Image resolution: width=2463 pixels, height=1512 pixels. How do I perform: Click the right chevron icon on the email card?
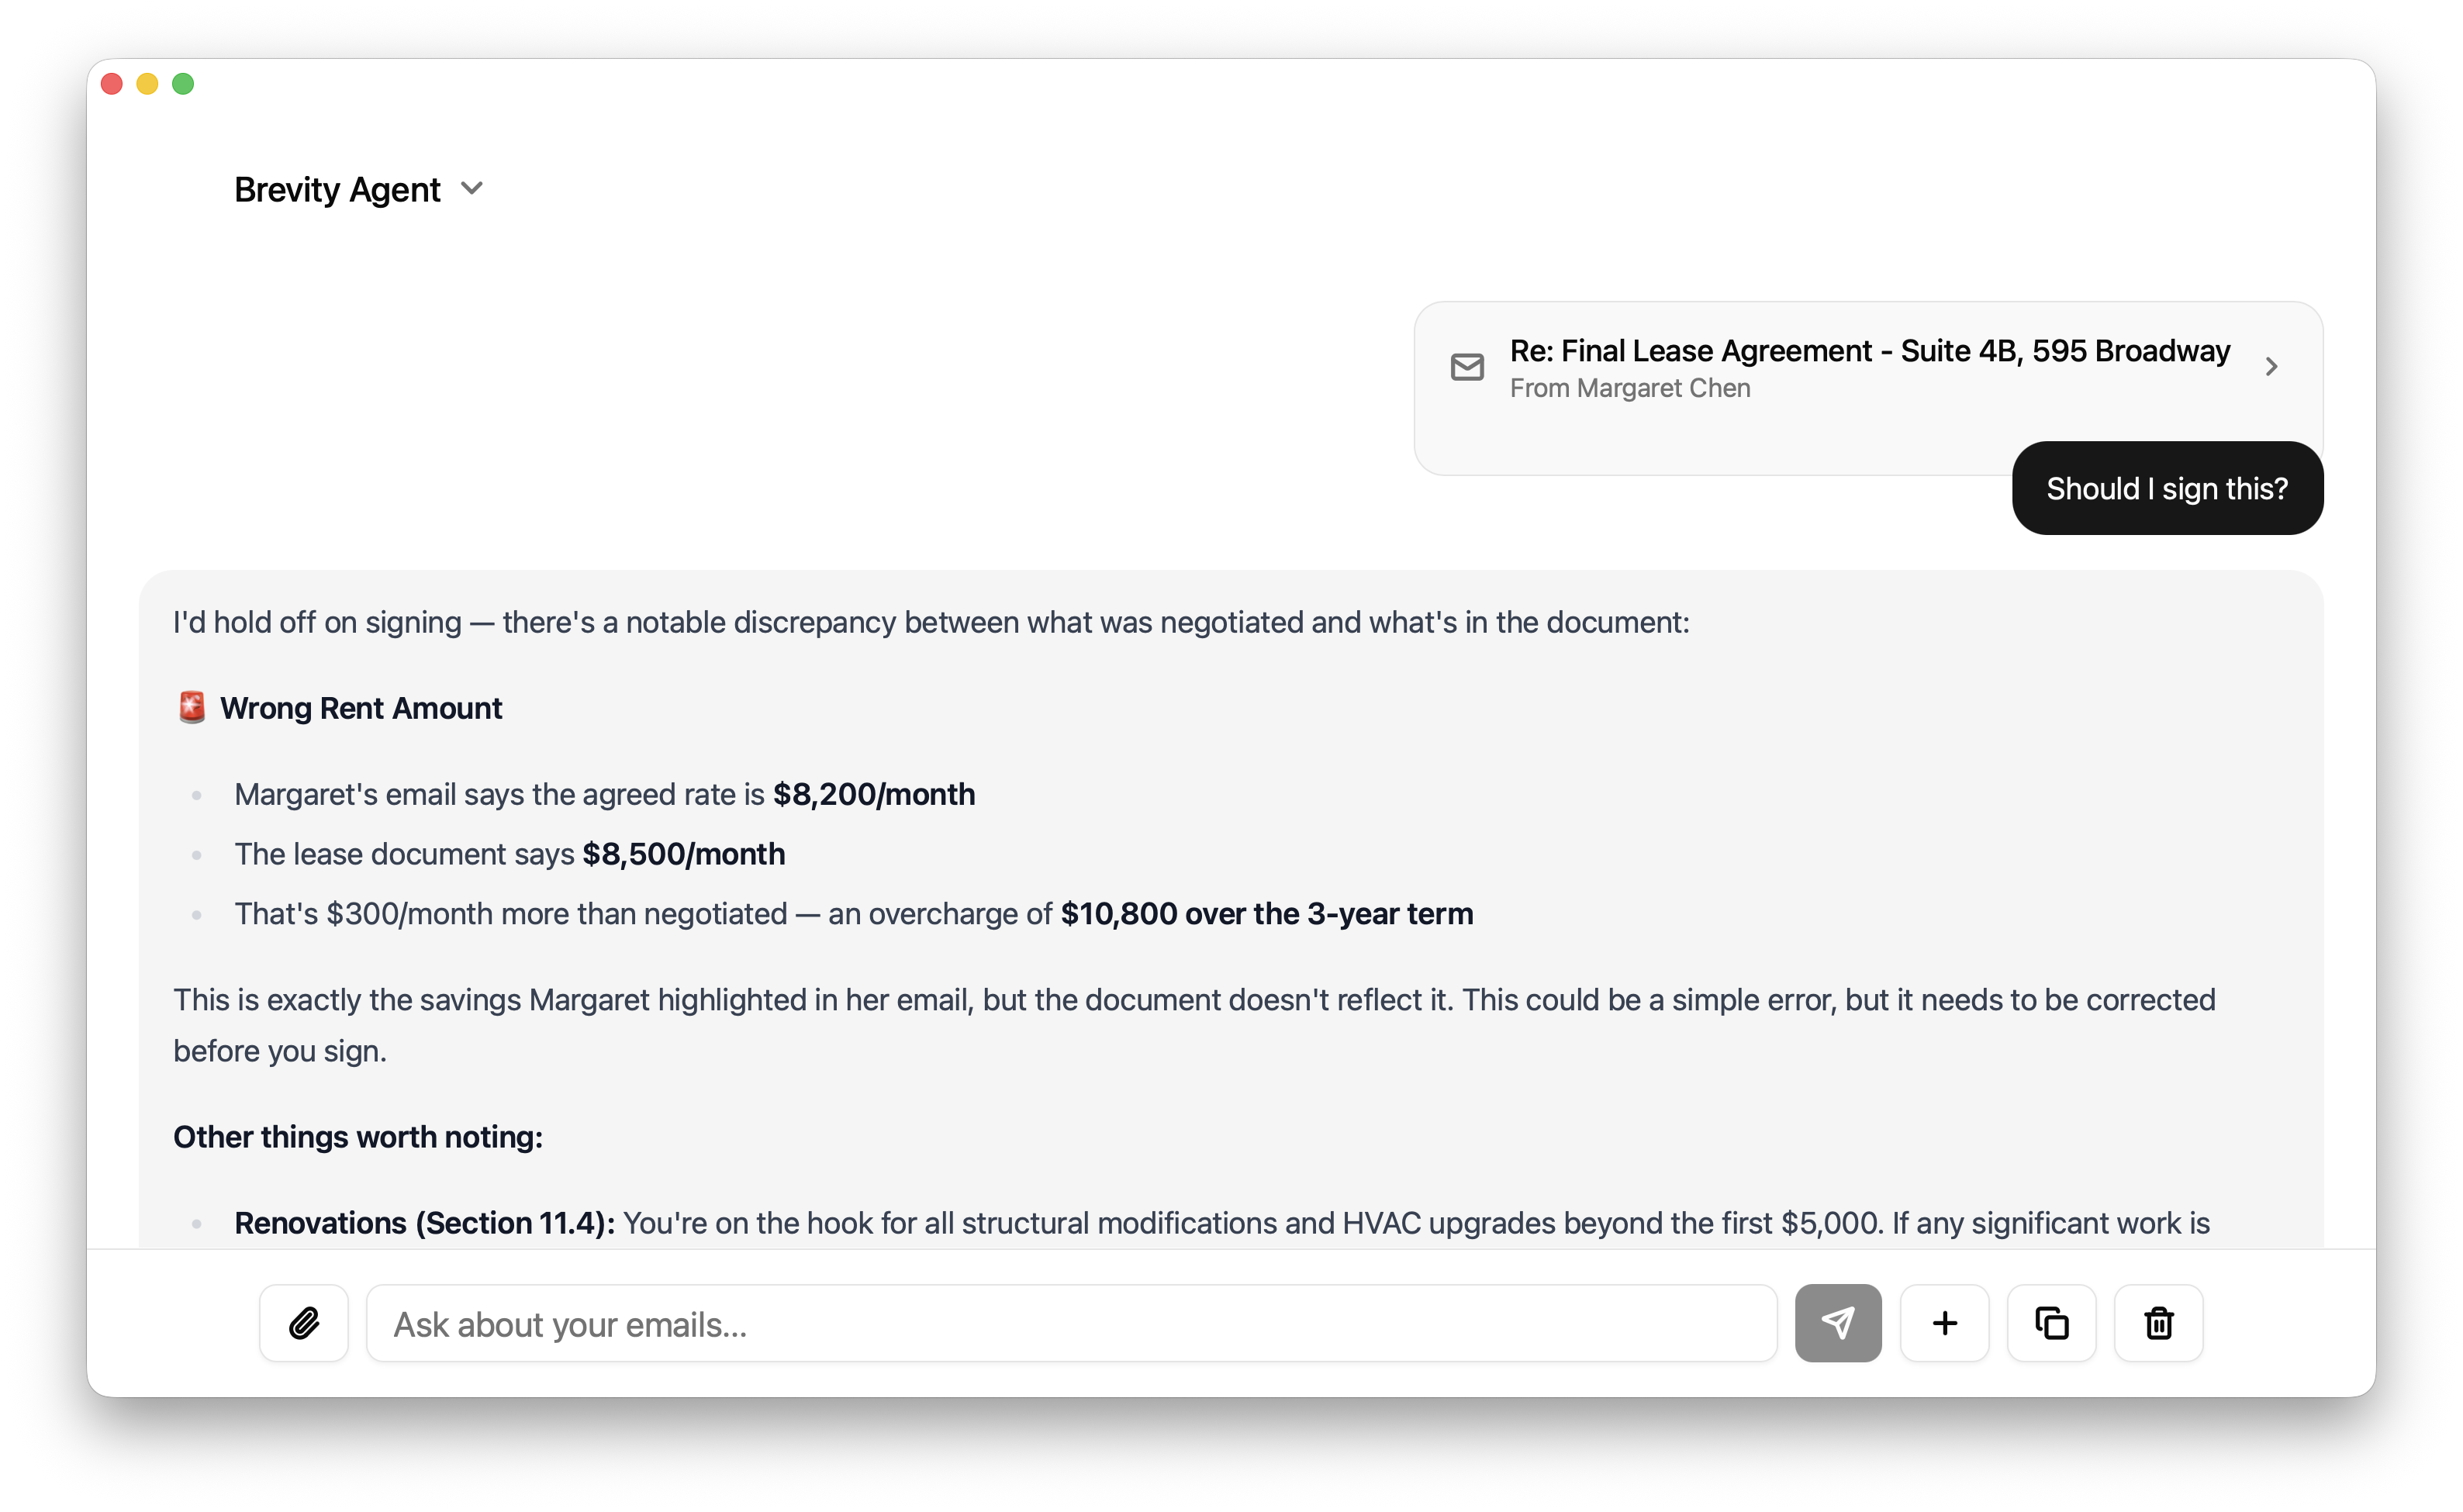(2272, 367)
